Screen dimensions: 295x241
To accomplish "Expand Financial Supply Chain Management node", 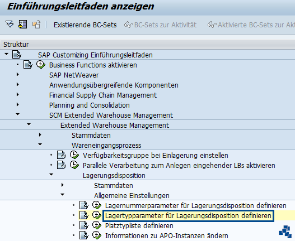I will pos(18,94).
